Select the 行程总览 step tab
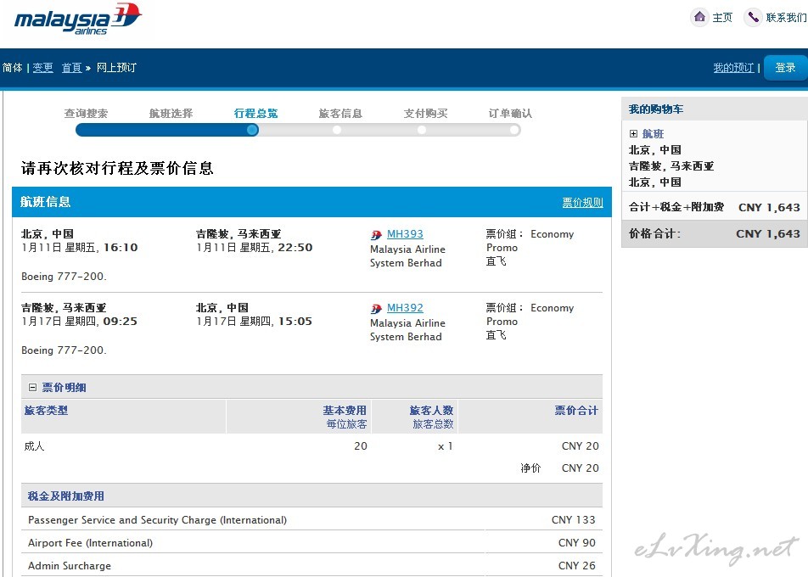Viewport: 808px width, 577px height. click(x=256, y=114)
